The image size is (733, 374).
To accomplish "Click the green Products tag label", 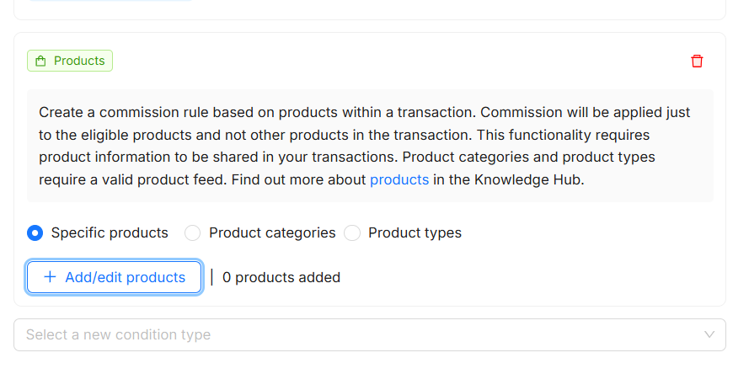I will 79,61.
